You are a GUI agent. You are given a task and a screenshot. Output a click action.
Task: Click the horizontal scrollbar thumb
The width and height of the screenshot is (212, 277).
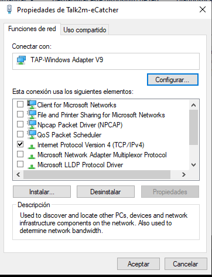pos(97,174)
